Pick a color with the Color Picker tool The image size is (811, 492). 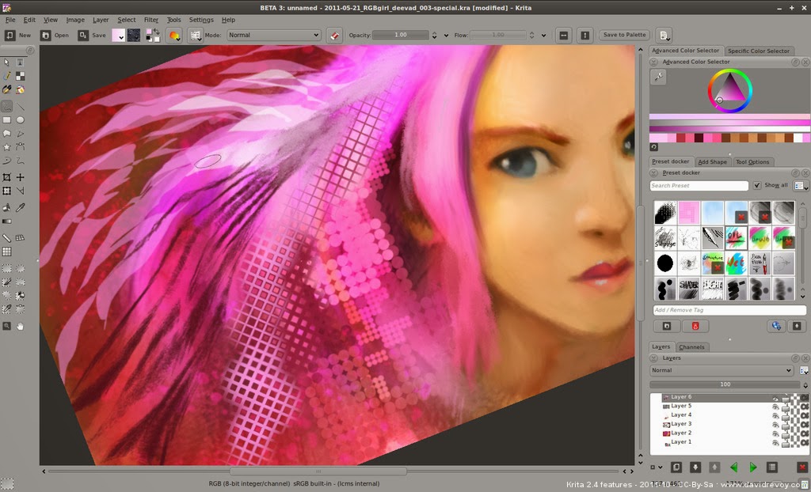click(20, 208)
